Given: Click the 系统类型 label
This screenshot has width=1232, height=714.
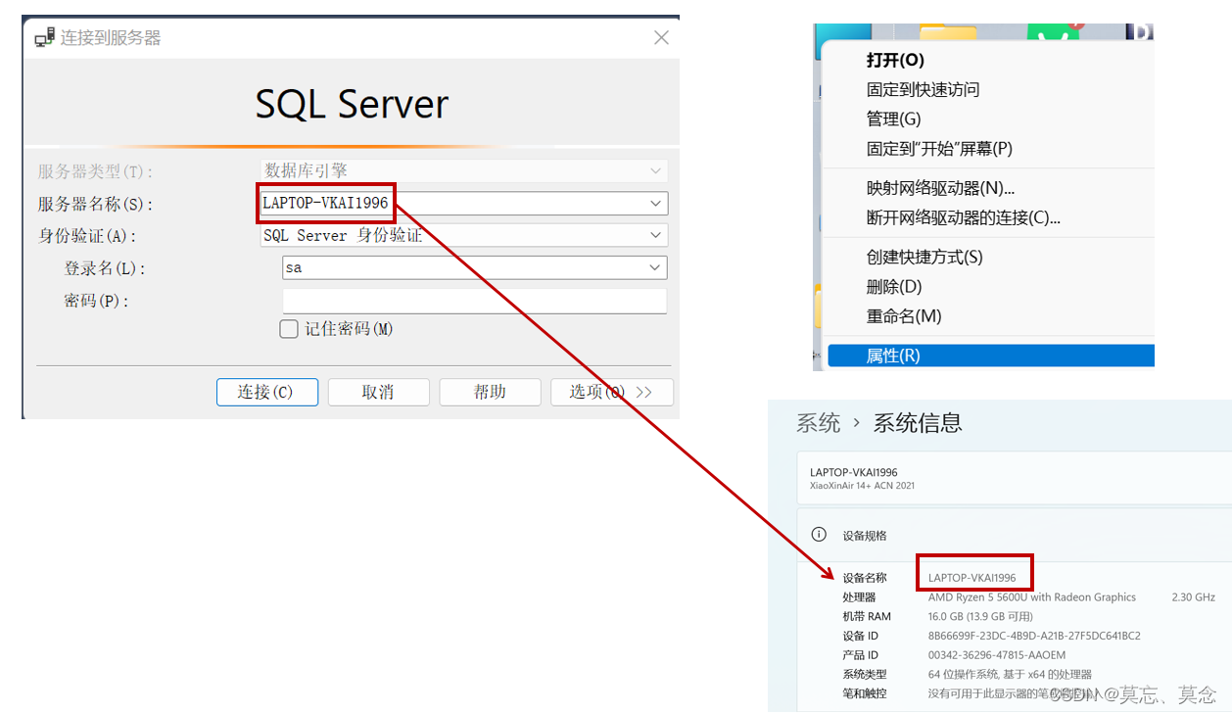Looking at the screenshot, I should click(865, 674).
